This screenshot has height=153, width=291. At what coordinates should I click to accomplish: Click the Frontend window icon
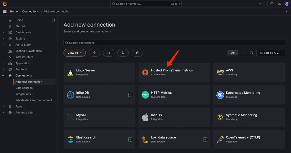[x=10, y=69]
